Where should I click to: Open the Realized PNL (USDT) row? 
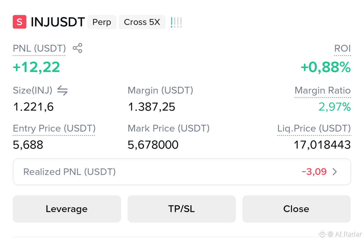(182, 172)
